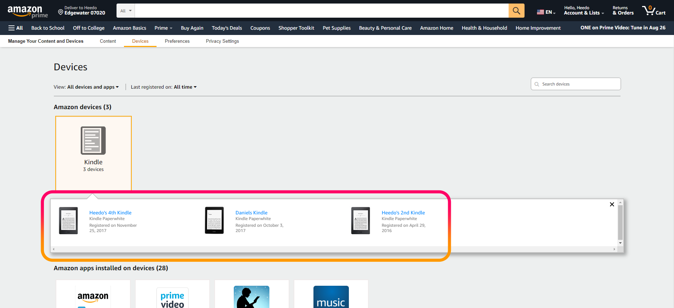Open the shopping cart icon
This screenshot has height=308, width=674.
click(x=654, y=11)
